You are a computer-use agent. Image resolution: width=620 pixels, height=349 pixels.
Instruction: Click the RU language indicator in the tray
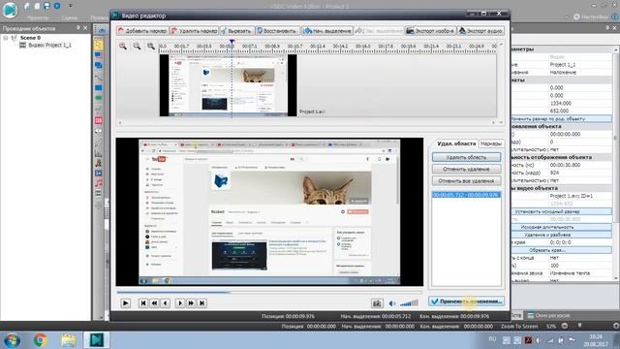[492, 338]
